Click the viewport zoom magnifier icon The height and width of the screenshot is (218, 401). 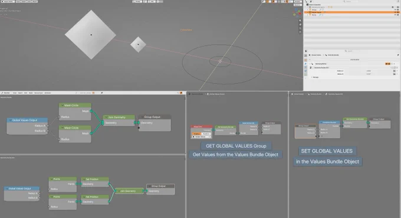point(300,21)
